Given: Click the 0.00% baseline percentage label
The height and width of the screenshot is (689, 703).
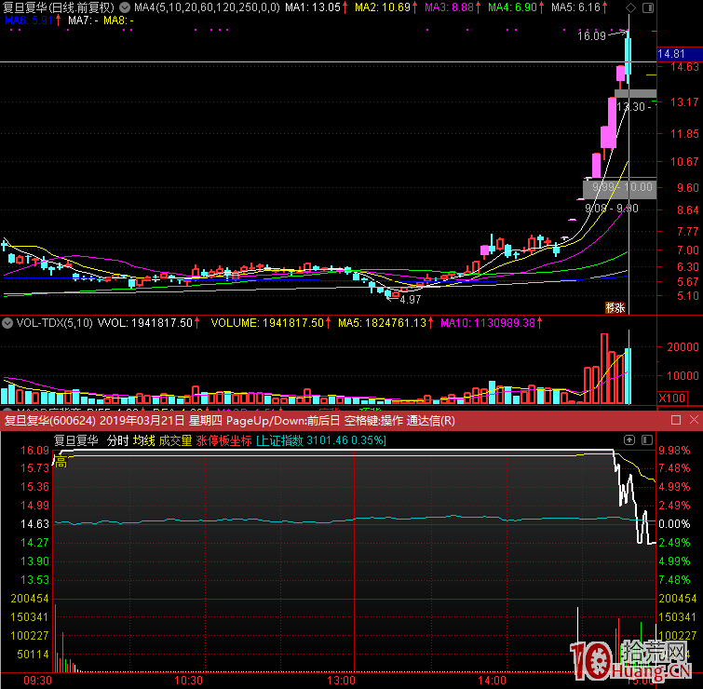Looking at the screenshot, I should click(674, 523).
